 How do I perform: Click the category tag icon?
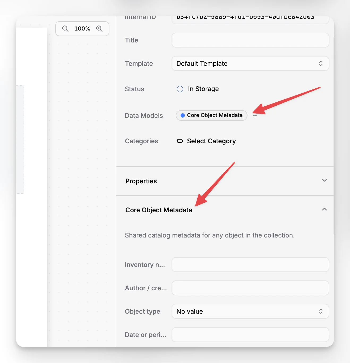[x=180, y=141]
